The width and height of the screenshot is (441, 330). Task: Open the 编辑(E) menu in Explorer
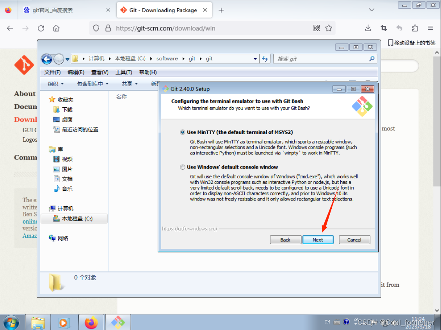(x=76, y=72)
